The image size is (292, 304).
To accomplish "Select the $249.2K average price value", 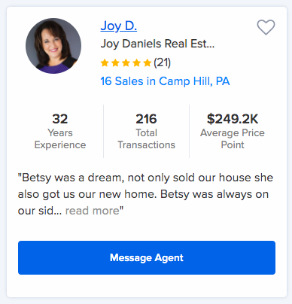I will coord(233,119).
